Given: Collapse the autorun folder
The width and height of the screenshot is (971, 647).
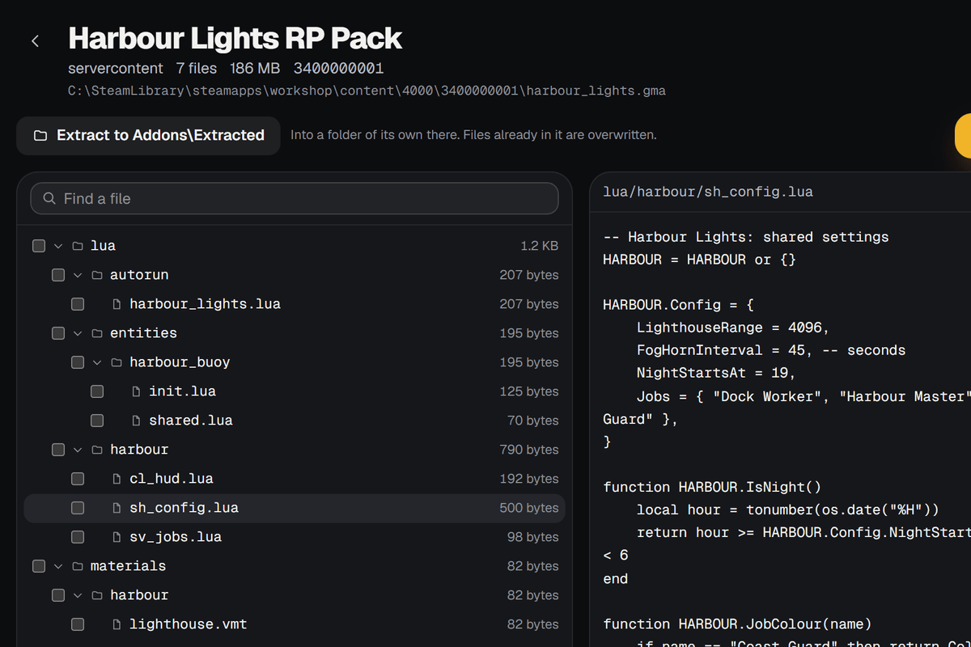Looking at the screenshot, I should 78,275.
